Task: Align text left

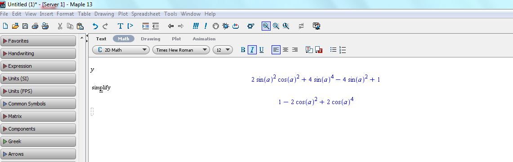Action: pos(276,50)
